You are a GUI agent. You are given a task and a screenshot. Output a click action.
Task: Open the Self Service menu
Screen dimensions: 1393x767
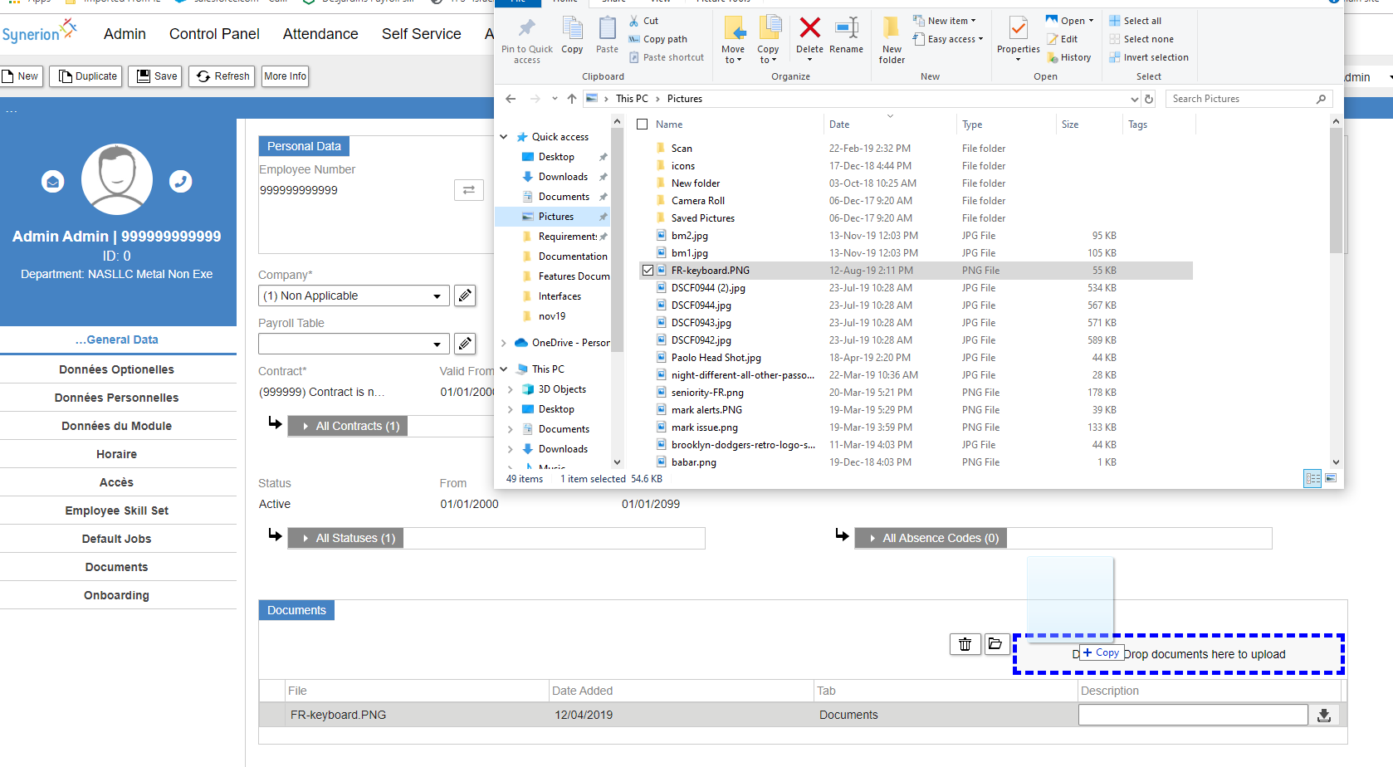[422, 34]
